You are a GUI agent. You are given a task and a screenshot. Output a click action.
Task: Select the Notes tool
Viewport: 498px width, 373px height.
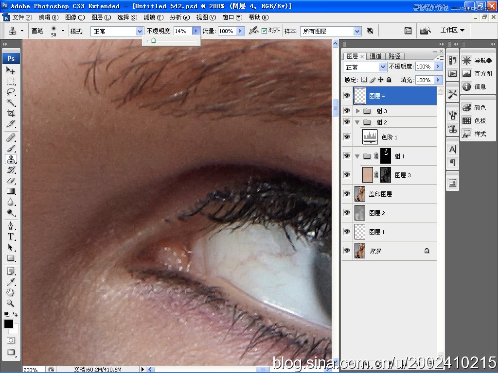pyautogui.click(x=11, y=271)
